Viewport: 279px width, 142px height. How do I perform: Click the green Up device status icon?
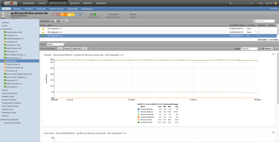[x=95, y=14]
